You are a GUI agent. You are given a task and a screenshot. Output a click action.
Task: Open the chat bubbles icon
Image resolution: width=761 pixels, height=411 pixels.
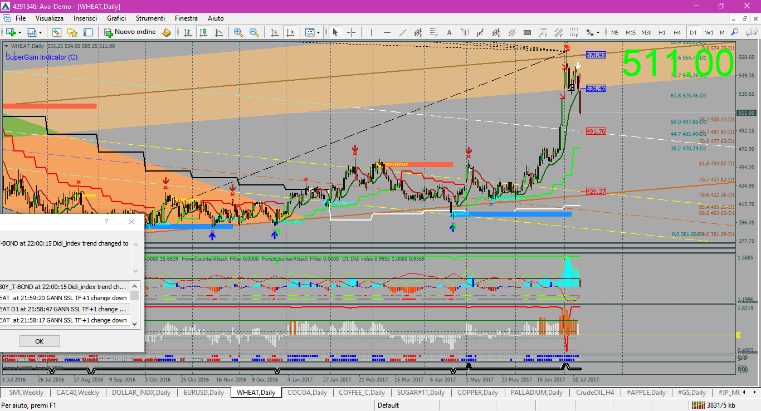(x=752, y=32)
